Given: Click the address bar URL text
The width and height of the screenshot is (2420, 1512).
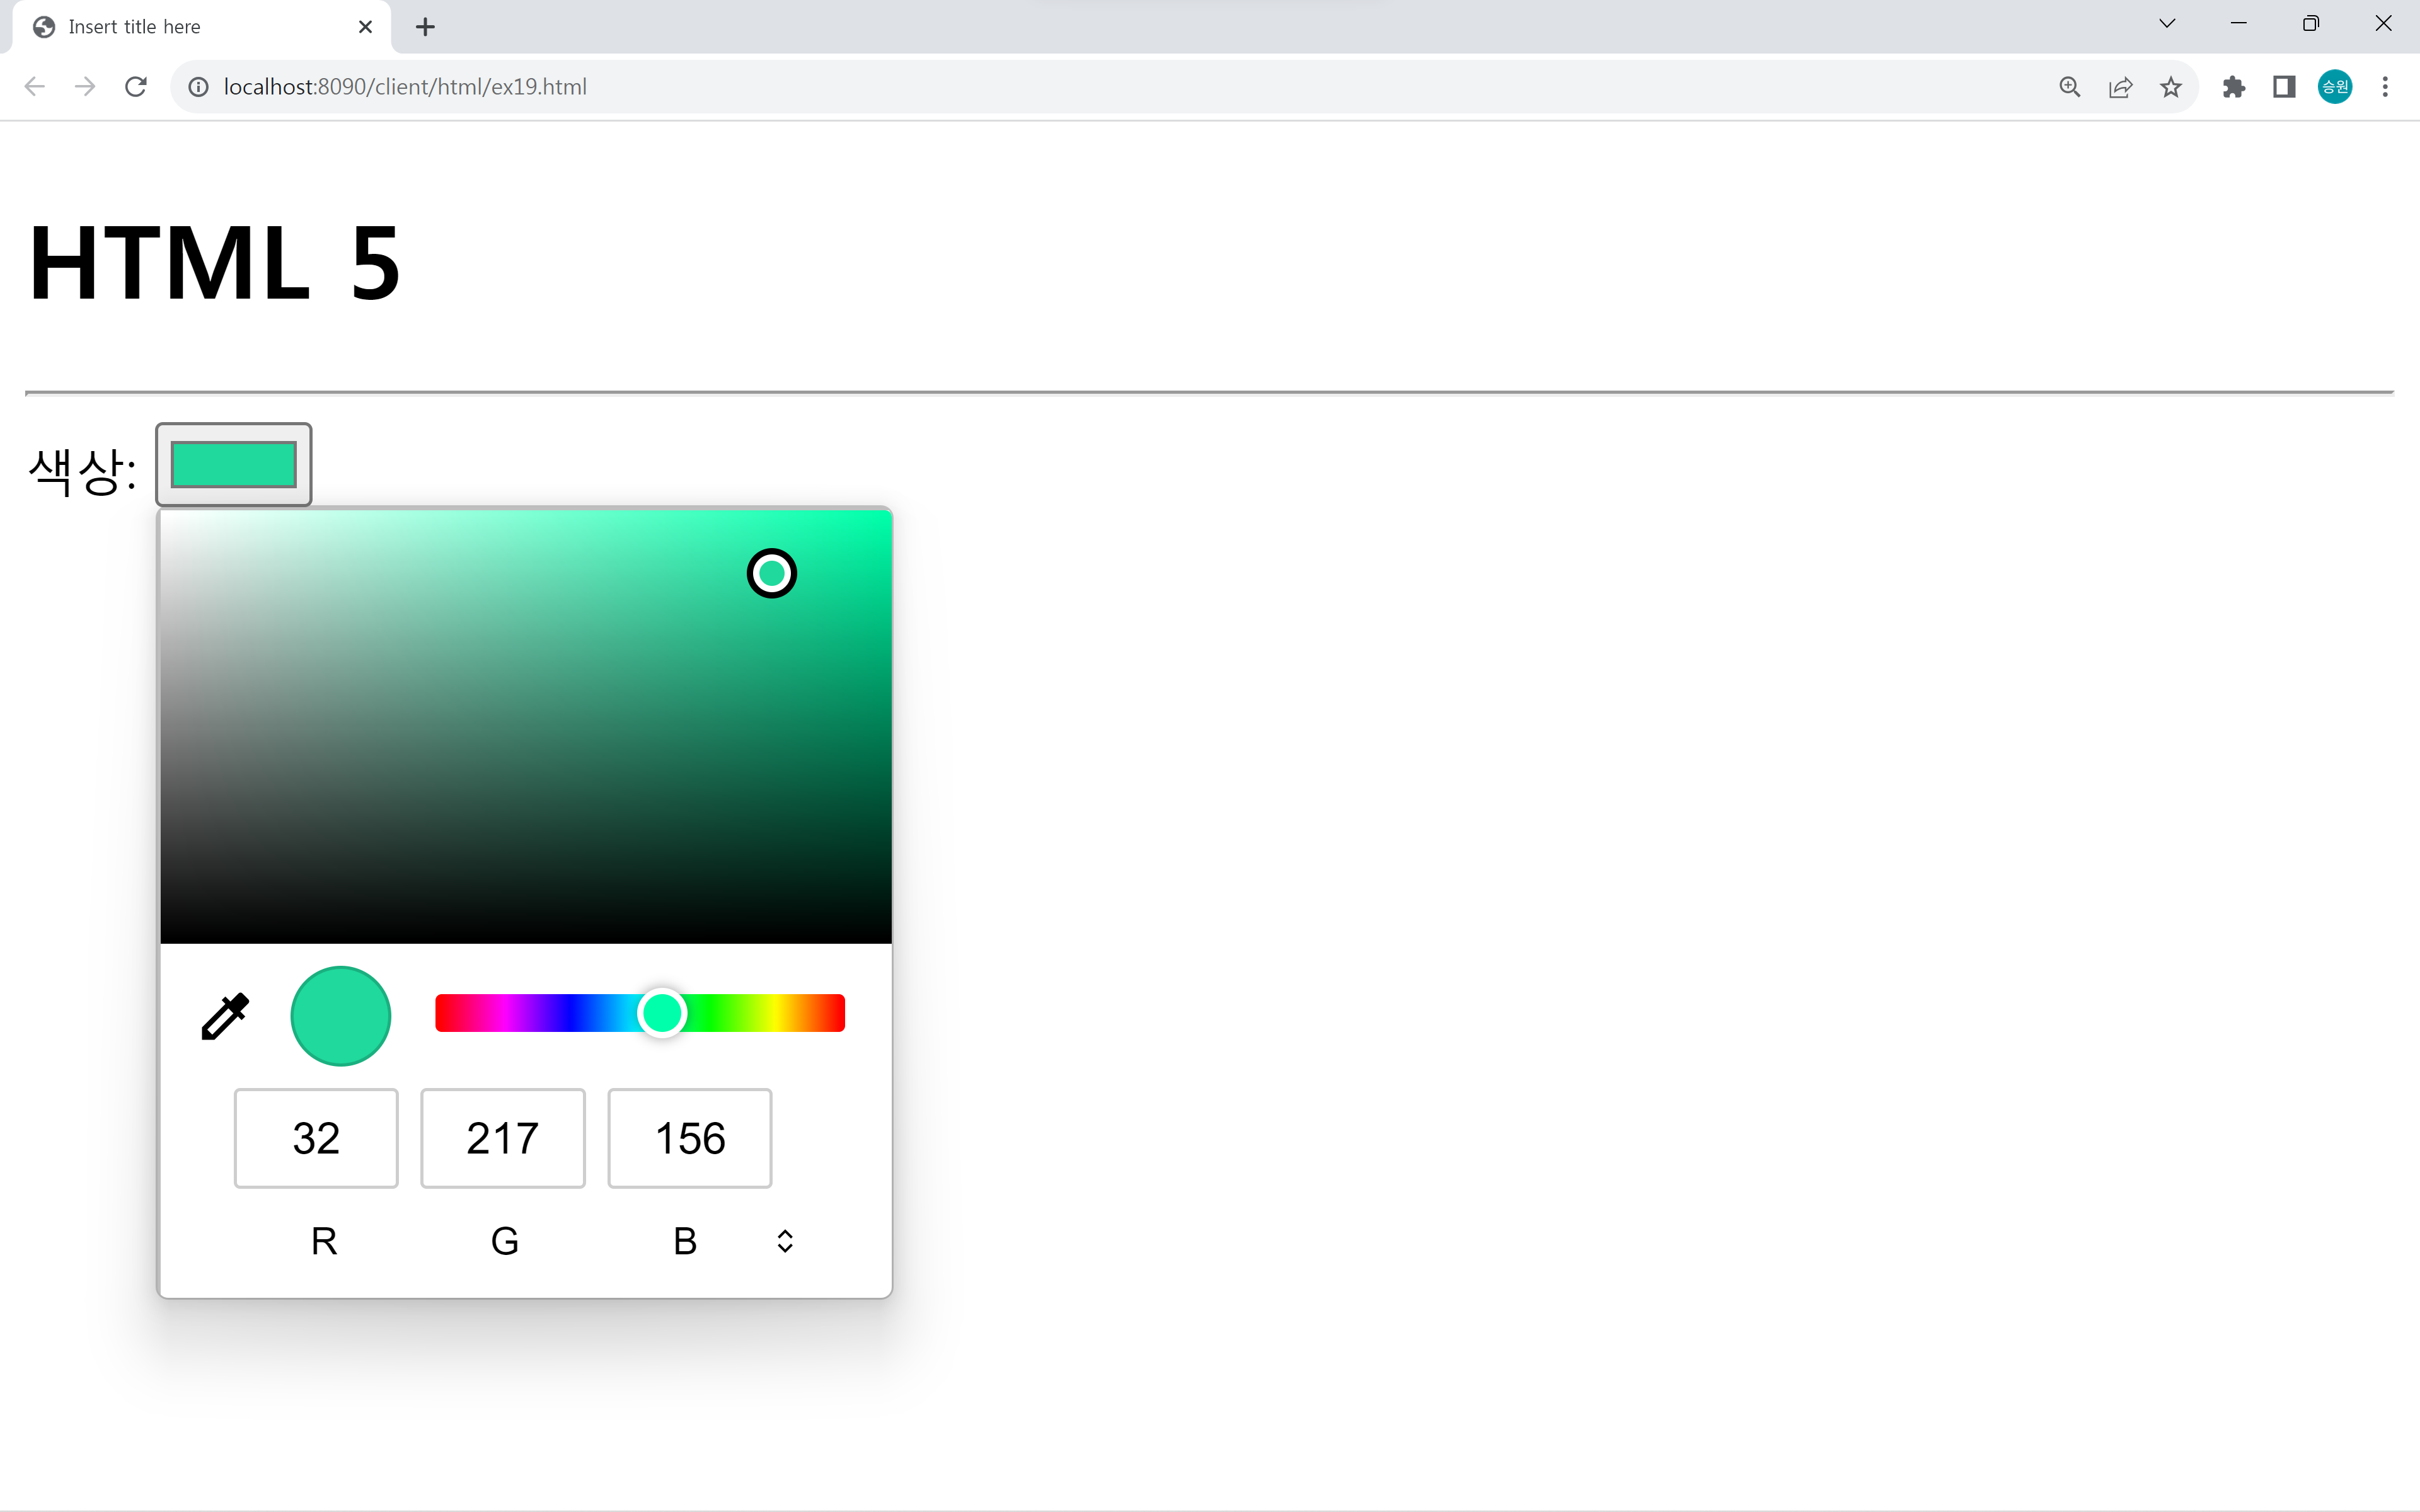Looking at the screenshot, I should click(405, 87).
